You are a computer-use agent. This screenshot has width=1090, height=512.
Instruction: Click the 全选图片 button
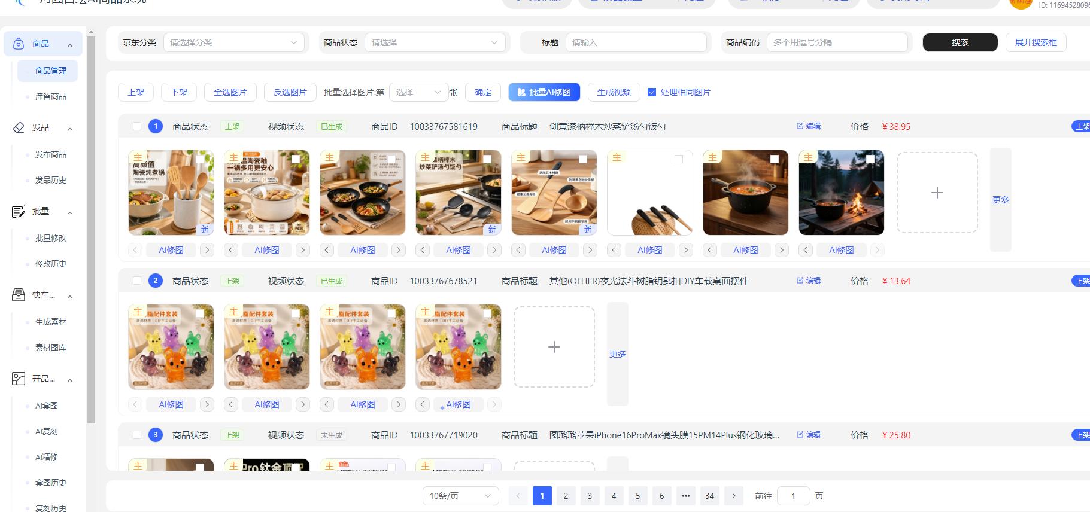click(x=230, y=92)
